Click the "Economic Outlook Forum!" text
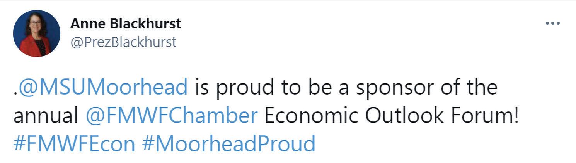This screenshot has height=163, width=576. (x=391, y=116)
